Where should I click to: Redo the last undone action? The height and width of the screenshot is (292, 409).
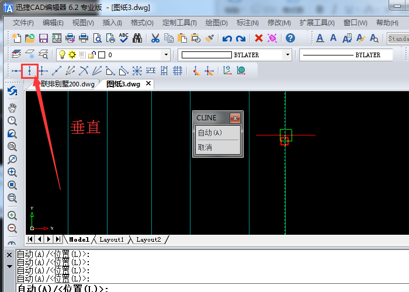(x=241, y=39)
